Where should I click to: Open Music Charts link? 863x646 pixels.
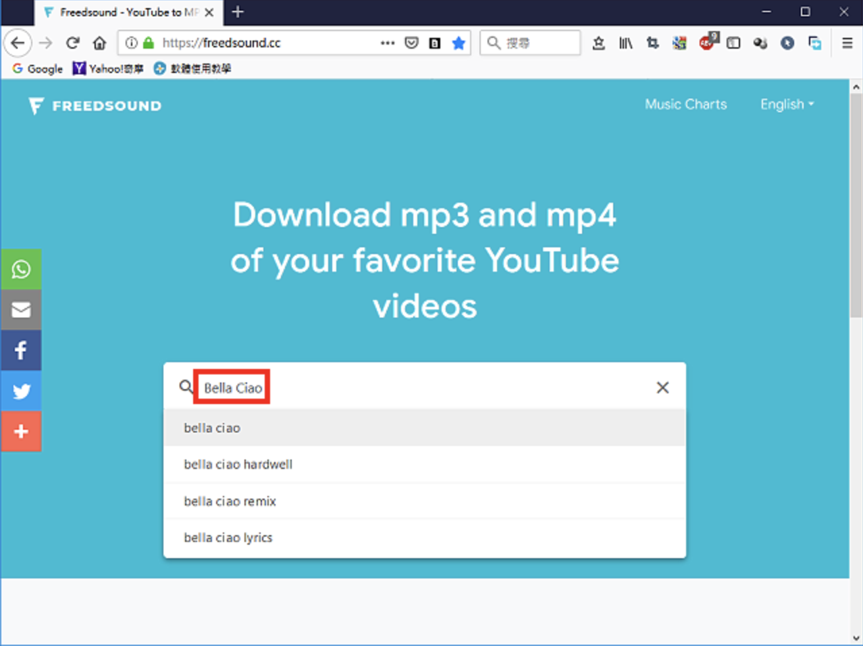tap(686, 104)
